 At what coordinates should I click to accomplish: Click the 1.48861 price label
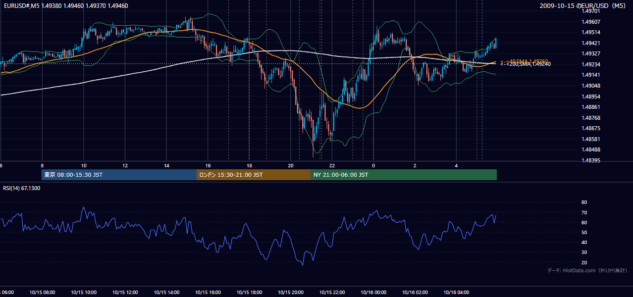pyautogui.click(x=590, y=107)
